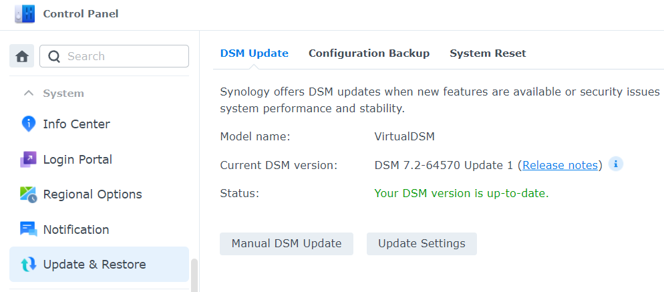Open Update Settings button
This screenshot has width=664, height=292.
tap(422, 244)
